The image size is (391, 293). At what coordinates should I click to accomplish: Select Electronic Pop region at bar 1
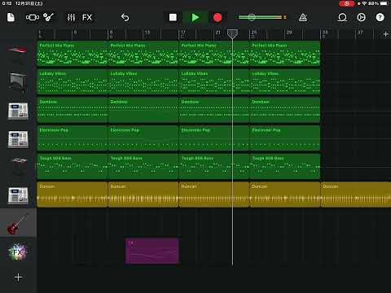click(x=72, y=138)
